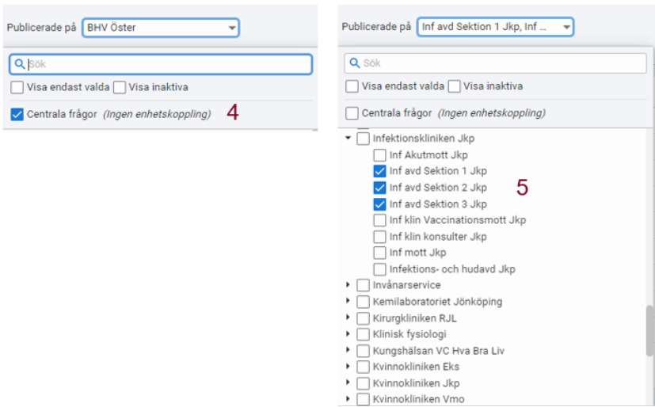The height and width of the screenshot is (407, 655).
Task: Collapse the Infektionskliniken Jkp tree node
Action: [x=348, y=138]
